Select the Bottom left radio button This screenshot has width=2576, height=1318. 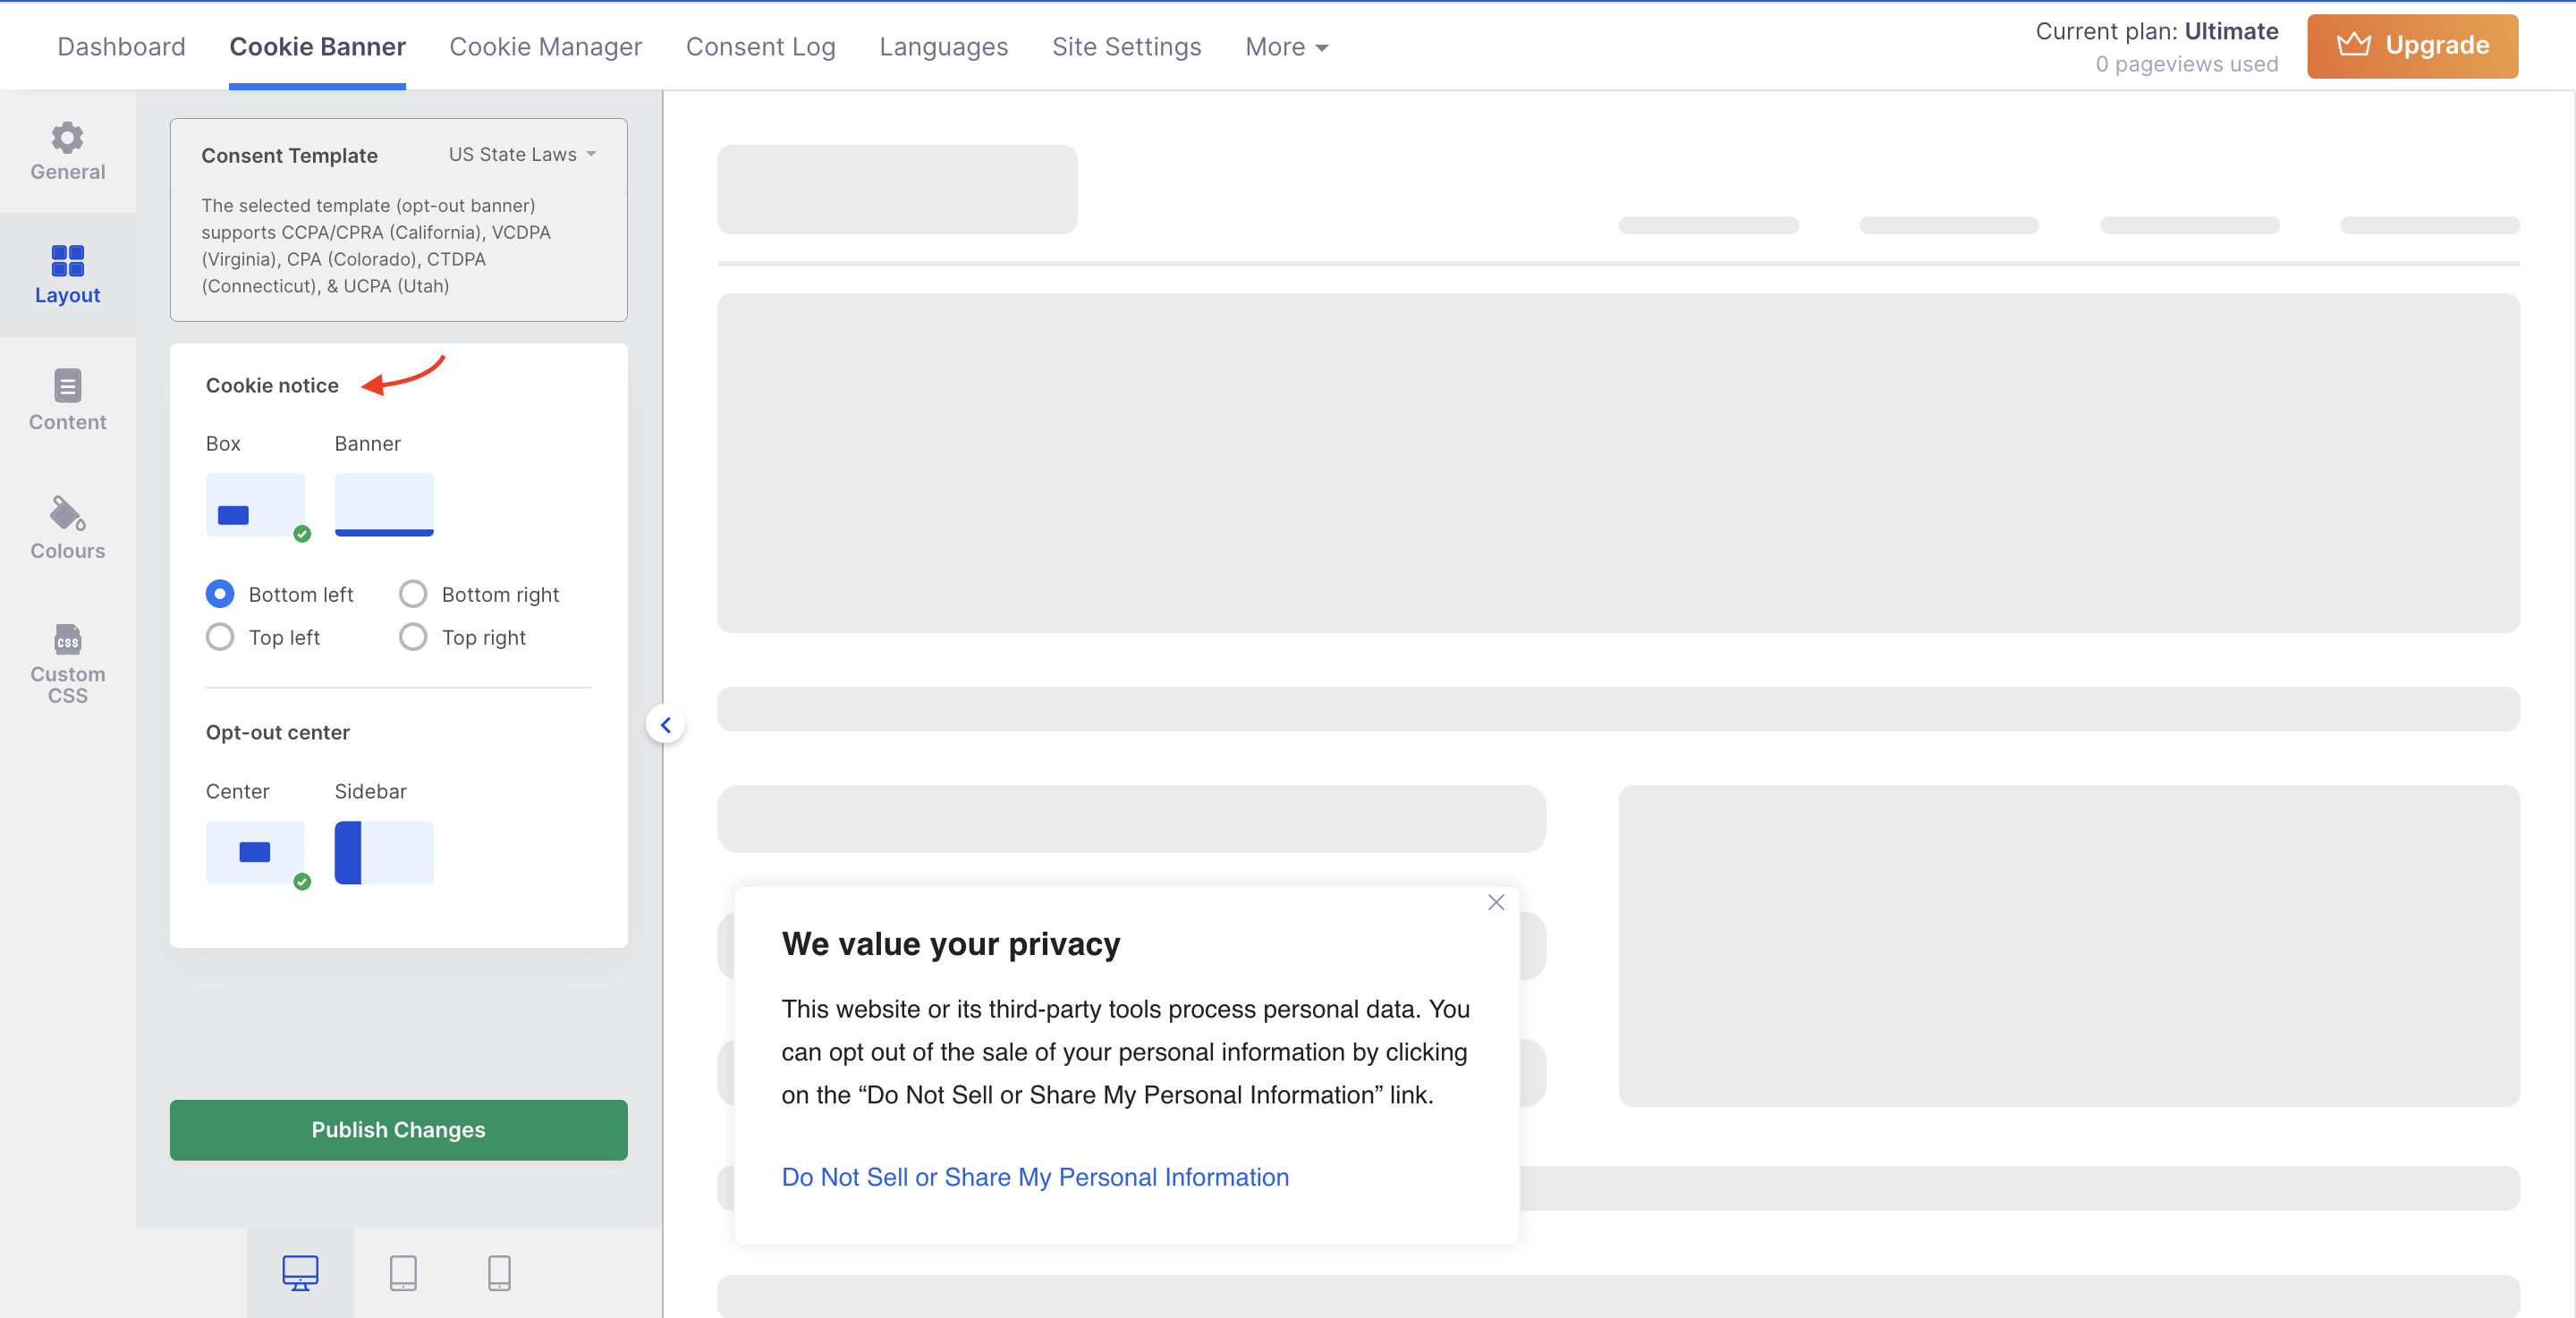click(220, 594)
